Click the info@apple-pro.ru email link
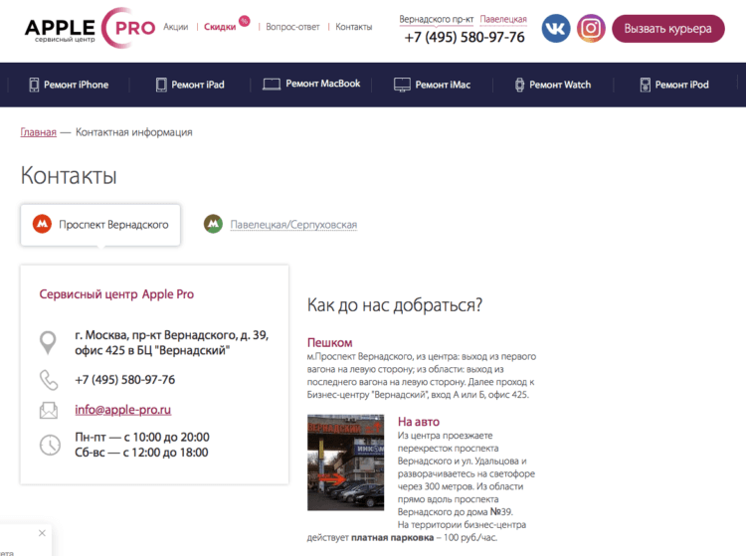 click(122, 410)
